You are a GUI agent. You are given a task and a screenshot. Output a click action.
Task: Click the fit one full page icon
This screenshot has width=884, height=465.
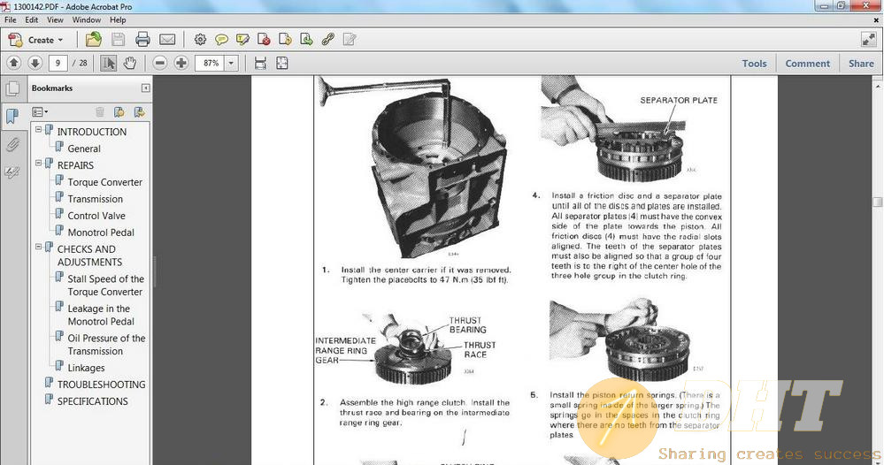tap(282, 63)
